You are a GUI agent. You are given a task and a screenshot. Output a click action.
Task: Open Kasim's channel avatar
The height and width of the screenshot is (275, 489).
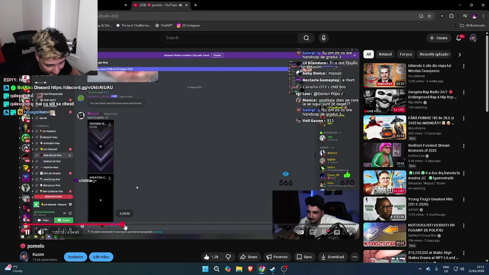24,257
